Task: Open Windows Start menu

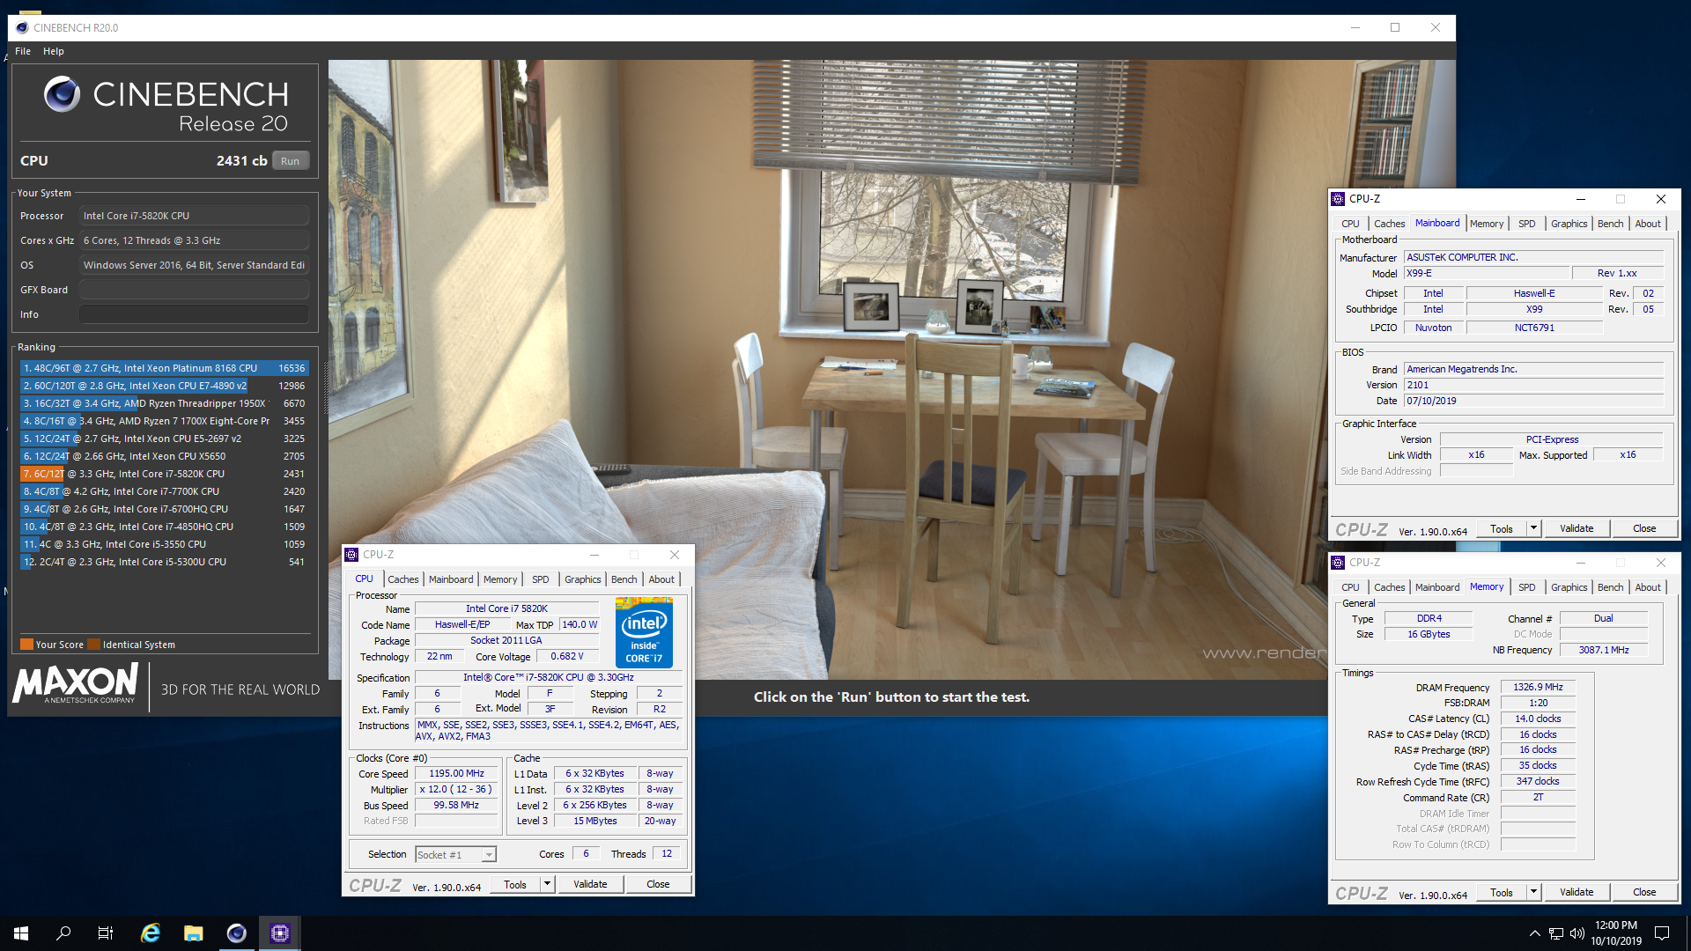Action: [21, 933]
